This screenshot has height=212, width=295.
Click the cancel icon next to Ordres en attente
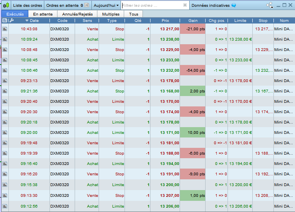pyautogui.click(x=87, y=5)
